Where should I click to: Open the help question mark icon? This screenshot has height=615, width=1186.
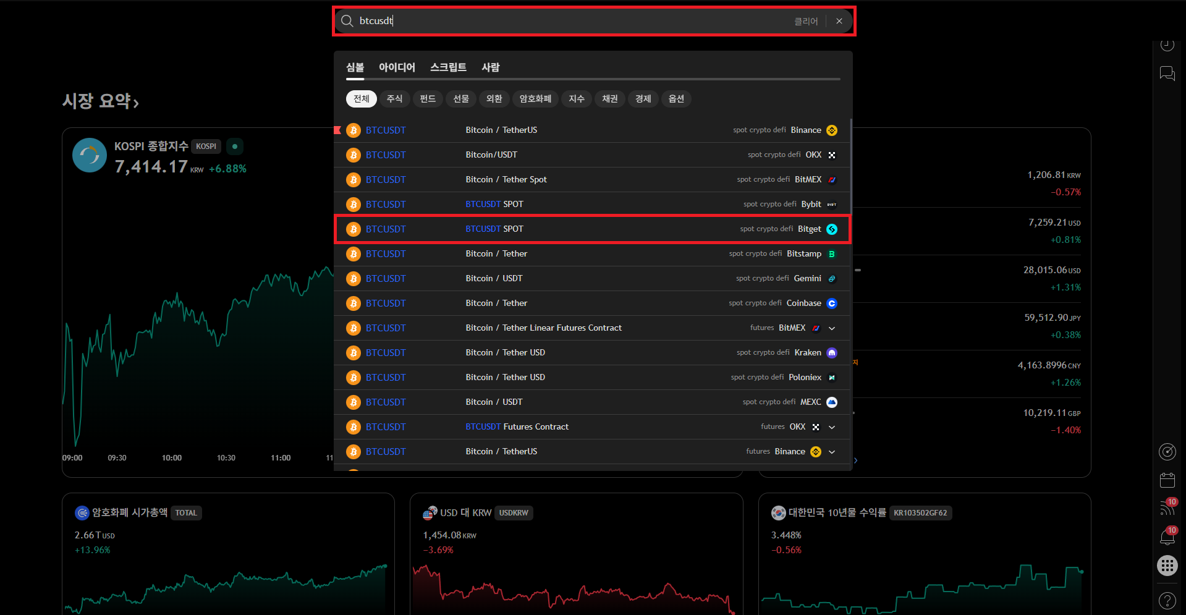pos(1167,600)
